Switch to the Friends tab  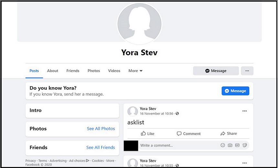click(x=73, y=71)
